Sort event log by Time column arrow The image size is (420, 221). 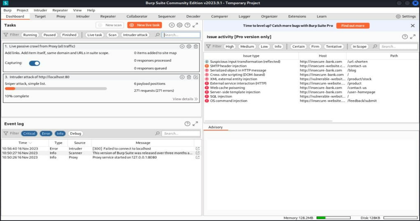[x=30, y=143]
